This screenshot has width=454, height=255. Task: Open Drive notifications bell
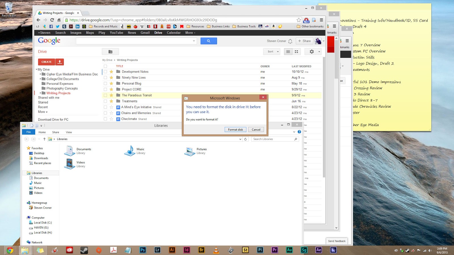[290, 41]
